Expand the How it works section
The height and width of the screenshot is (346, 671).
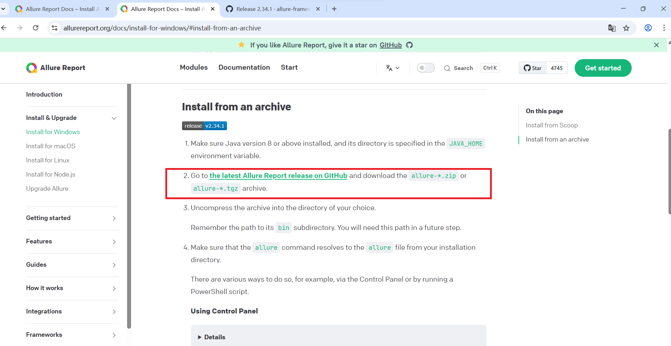(114, 288)
